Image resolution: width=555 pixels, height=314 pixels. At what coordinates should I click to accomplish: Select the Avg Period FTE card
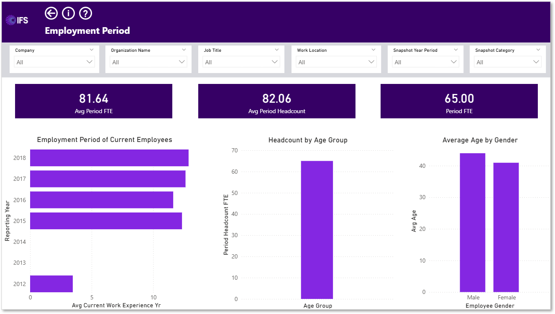coord(94,101)
